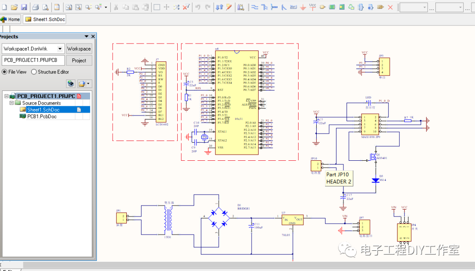The width and height of the screenshot is (475, 271).
Task: Select the Structure Editor radio button
Action: [x=34, y=72]
